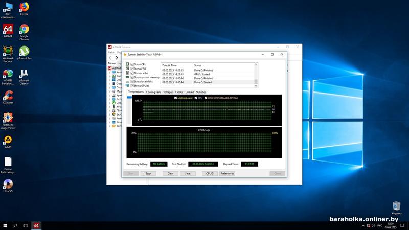Expand the DirectX tree node
The width and height of the screenshot is (409, 230).
click(x=110, y=103)
